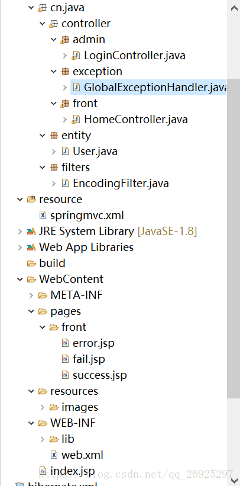Click the LoginController.java file icon
The image size is (240, 486).
pyautogui.click(x=76, y=56)
